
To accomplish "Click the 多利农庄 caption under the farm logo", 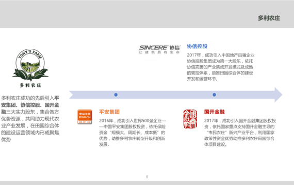I will coord(30,85).
